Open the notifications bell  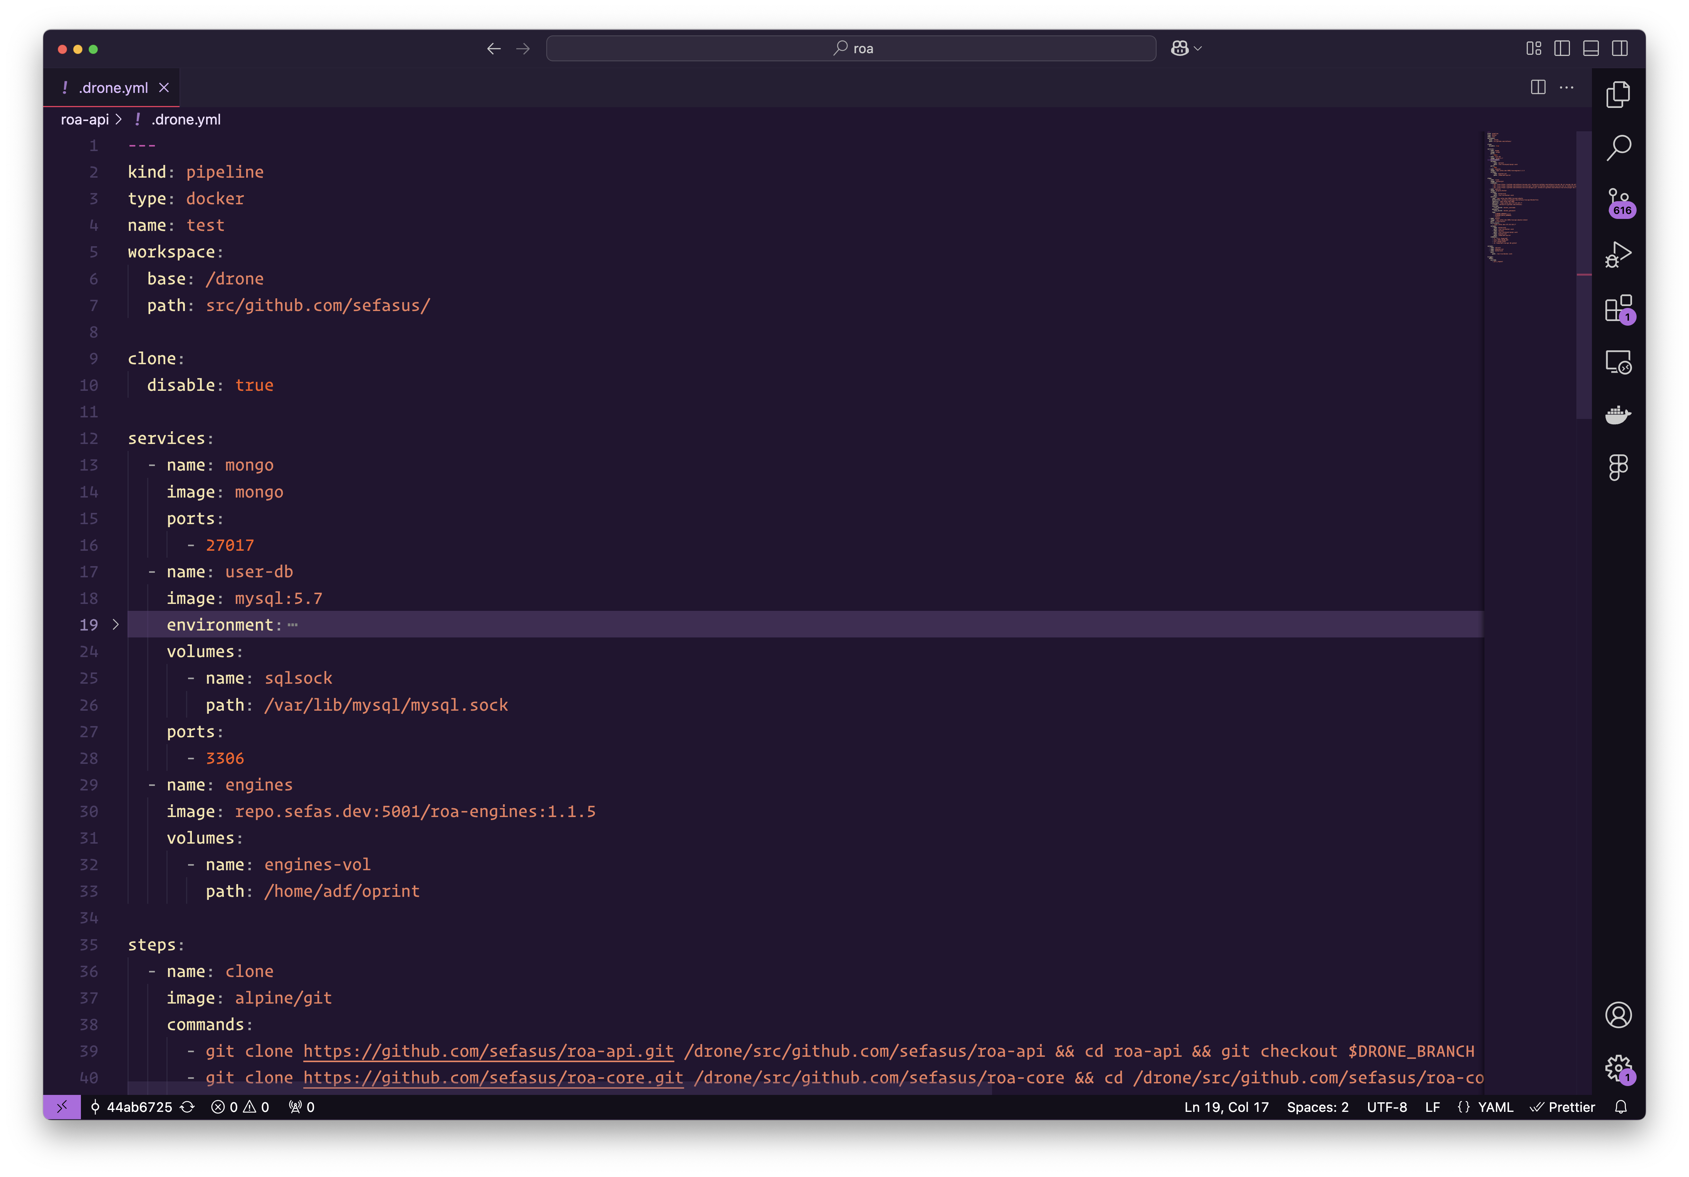pyautogui.click(x=1620, y=1107)
